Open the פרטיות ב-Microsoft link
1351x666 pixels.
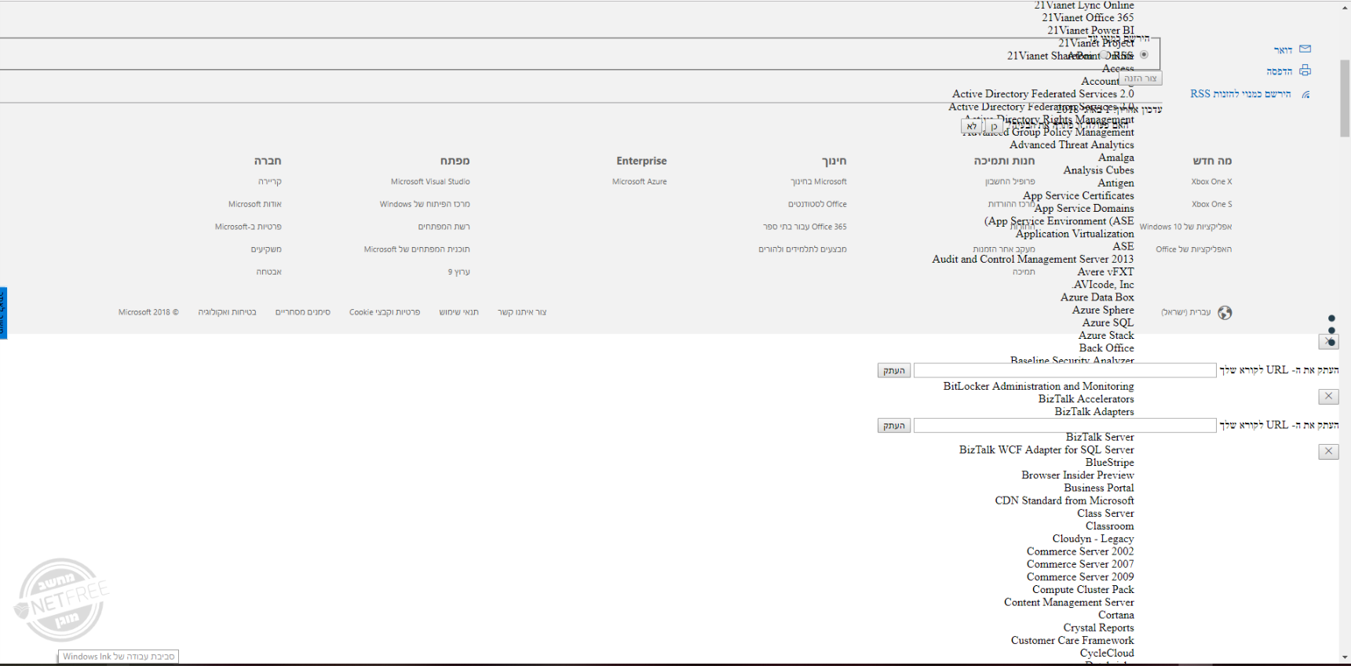(248, 227)
